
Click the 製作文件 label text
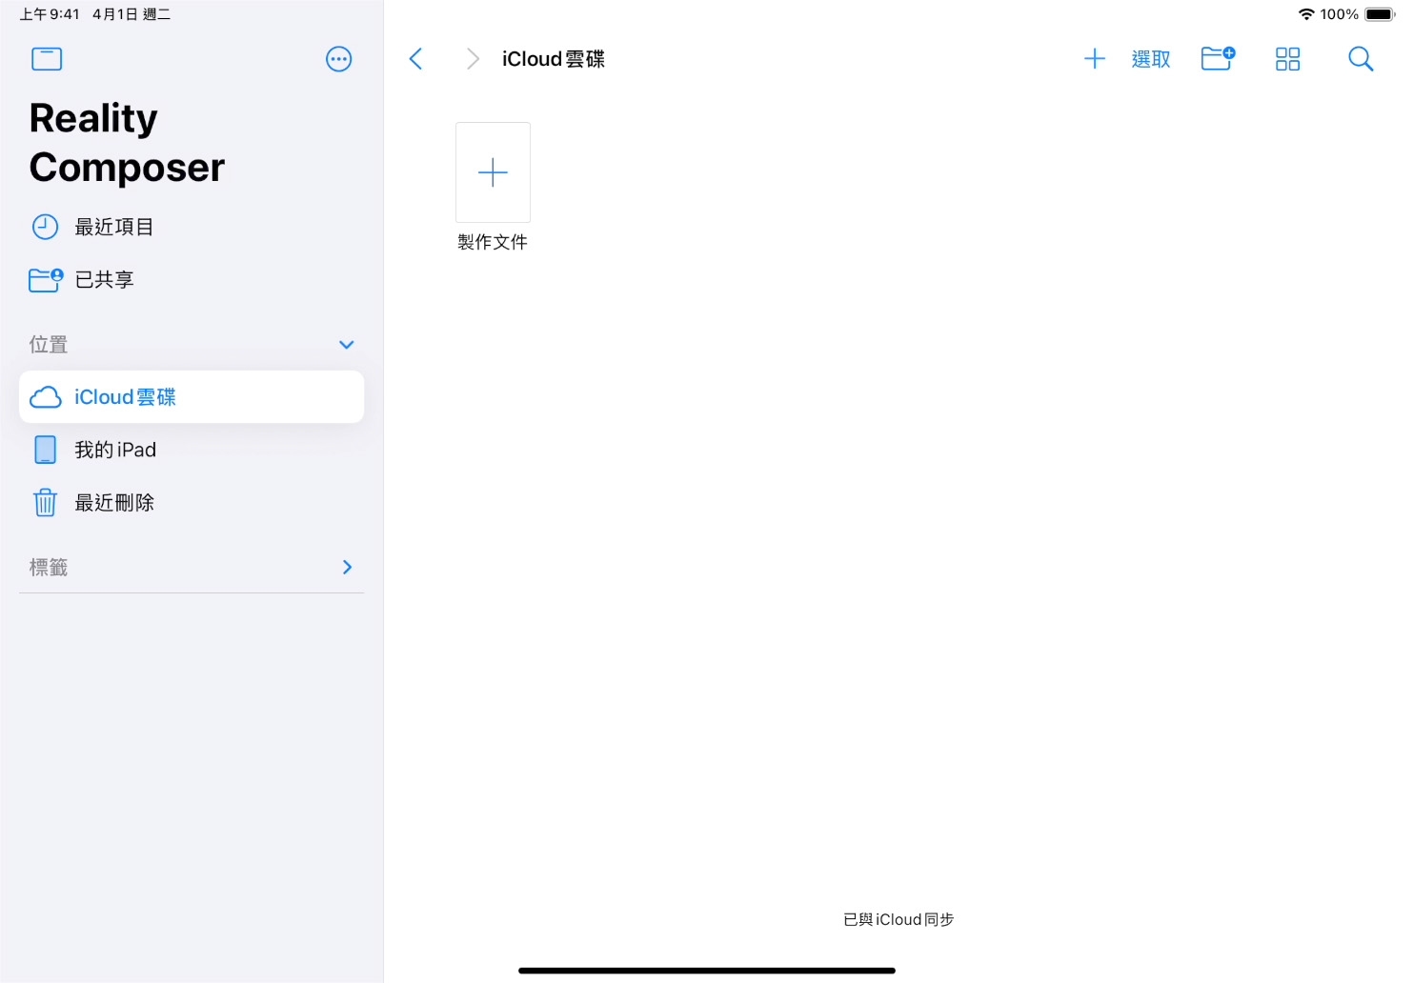point(493,242)
